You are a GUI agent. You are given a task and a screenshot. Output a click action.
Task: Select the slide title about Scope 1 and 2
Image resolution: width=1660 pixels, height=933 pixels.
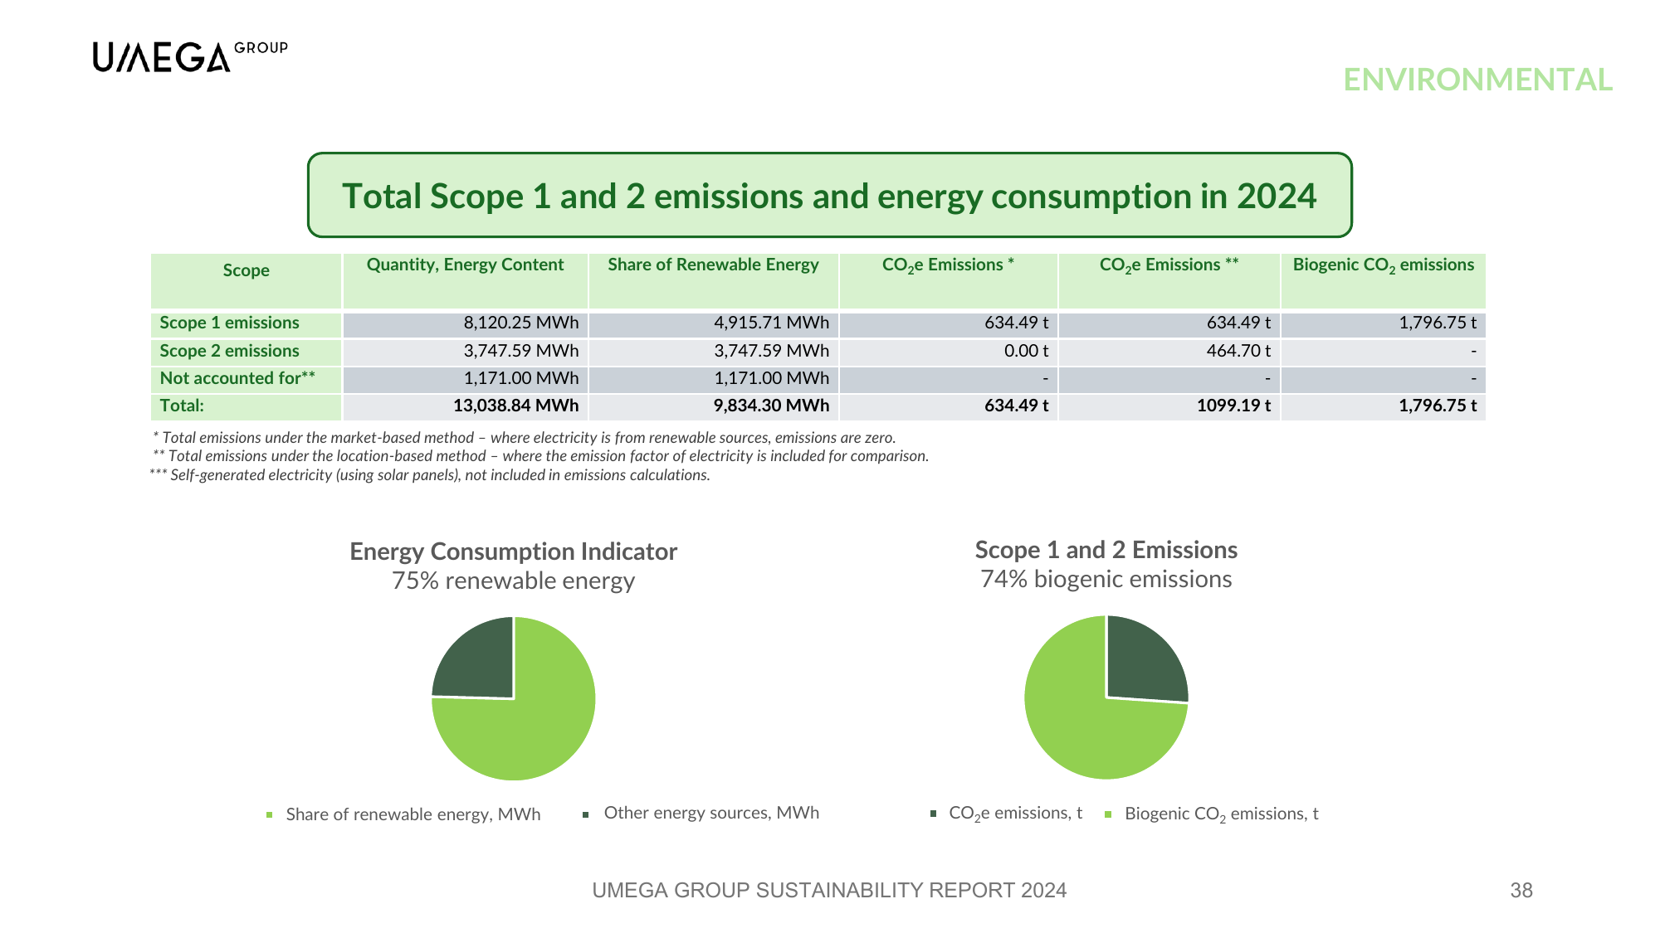tap(829, 196)
